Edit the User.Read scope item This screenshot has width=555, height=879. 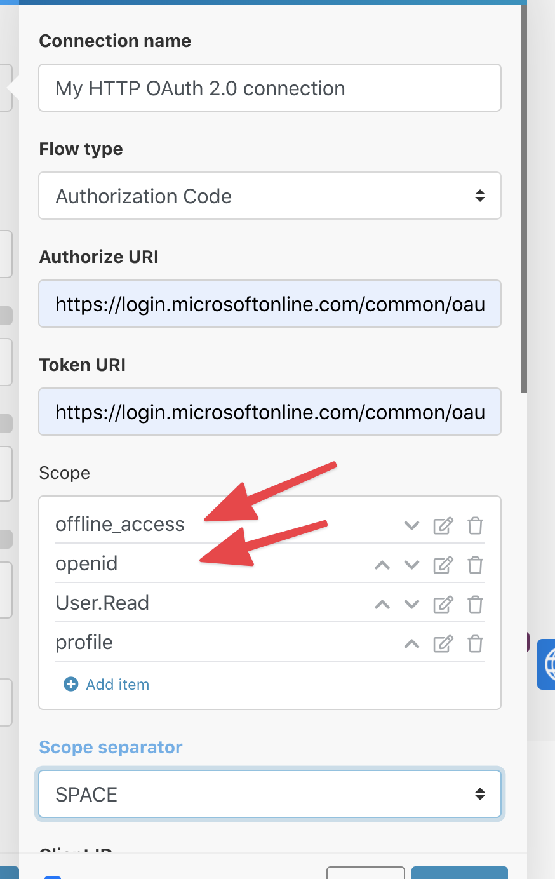coord(443,604)
